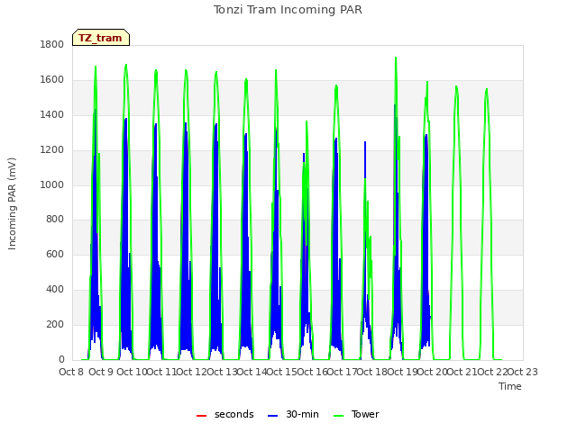This screenshot has width=577, height=432.
Task: Click the 400 y-axis tick value
Action: click(x=55, y=290)
